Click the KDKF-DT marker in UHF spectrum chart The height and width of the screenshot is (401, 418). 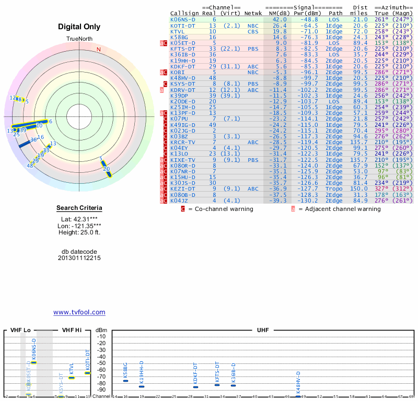[195, 387]
